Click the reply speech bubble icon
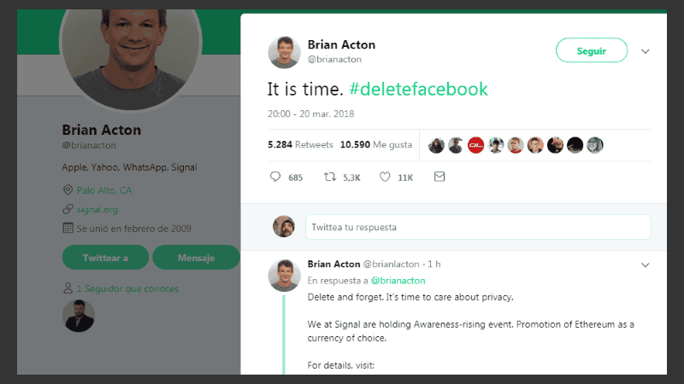 click(x=275, y=177)
